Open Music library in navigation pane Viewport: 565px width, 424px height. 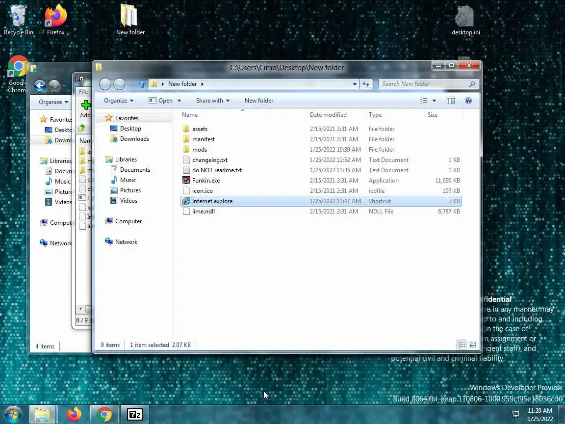[128, 180]
